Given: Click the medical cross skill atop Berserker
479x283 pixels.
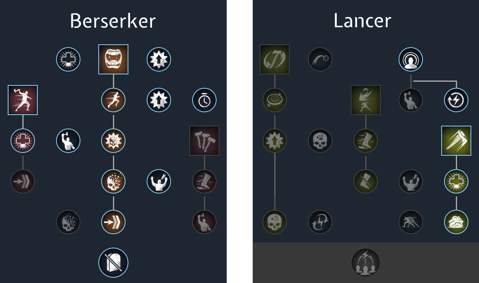Looking at the screenshot, I should pyautogui.click(x=68, y=59).
